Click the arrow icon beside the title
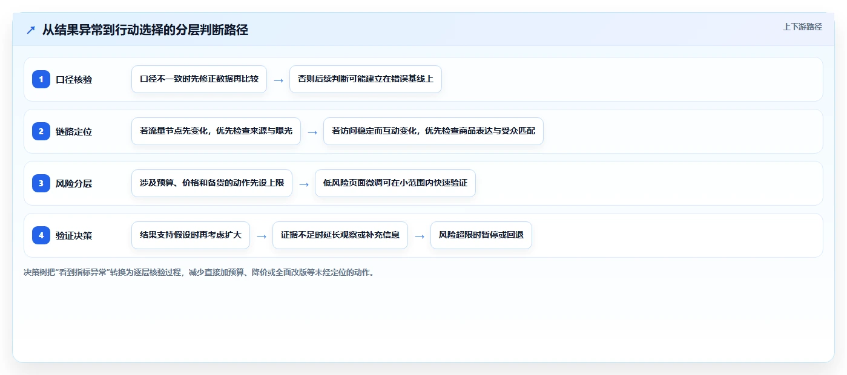847x375 pixels. pyautogui.click(x=31, y=30)
